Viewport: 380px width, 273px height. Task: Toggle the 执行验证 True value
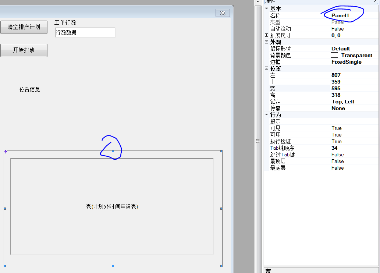[x=336, y=141]
